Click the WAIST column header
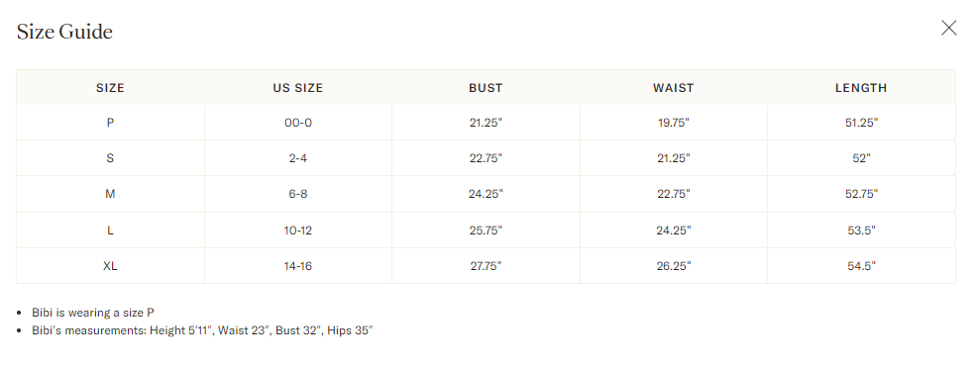Viewport: 976px width, 368px height. 674,88
